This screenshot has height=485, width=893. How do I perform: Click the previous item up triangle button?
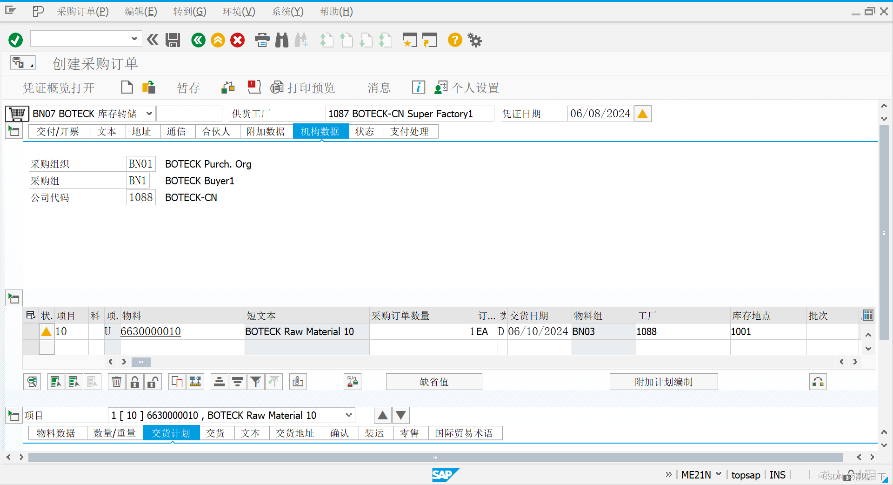click(x=382, y=415)
